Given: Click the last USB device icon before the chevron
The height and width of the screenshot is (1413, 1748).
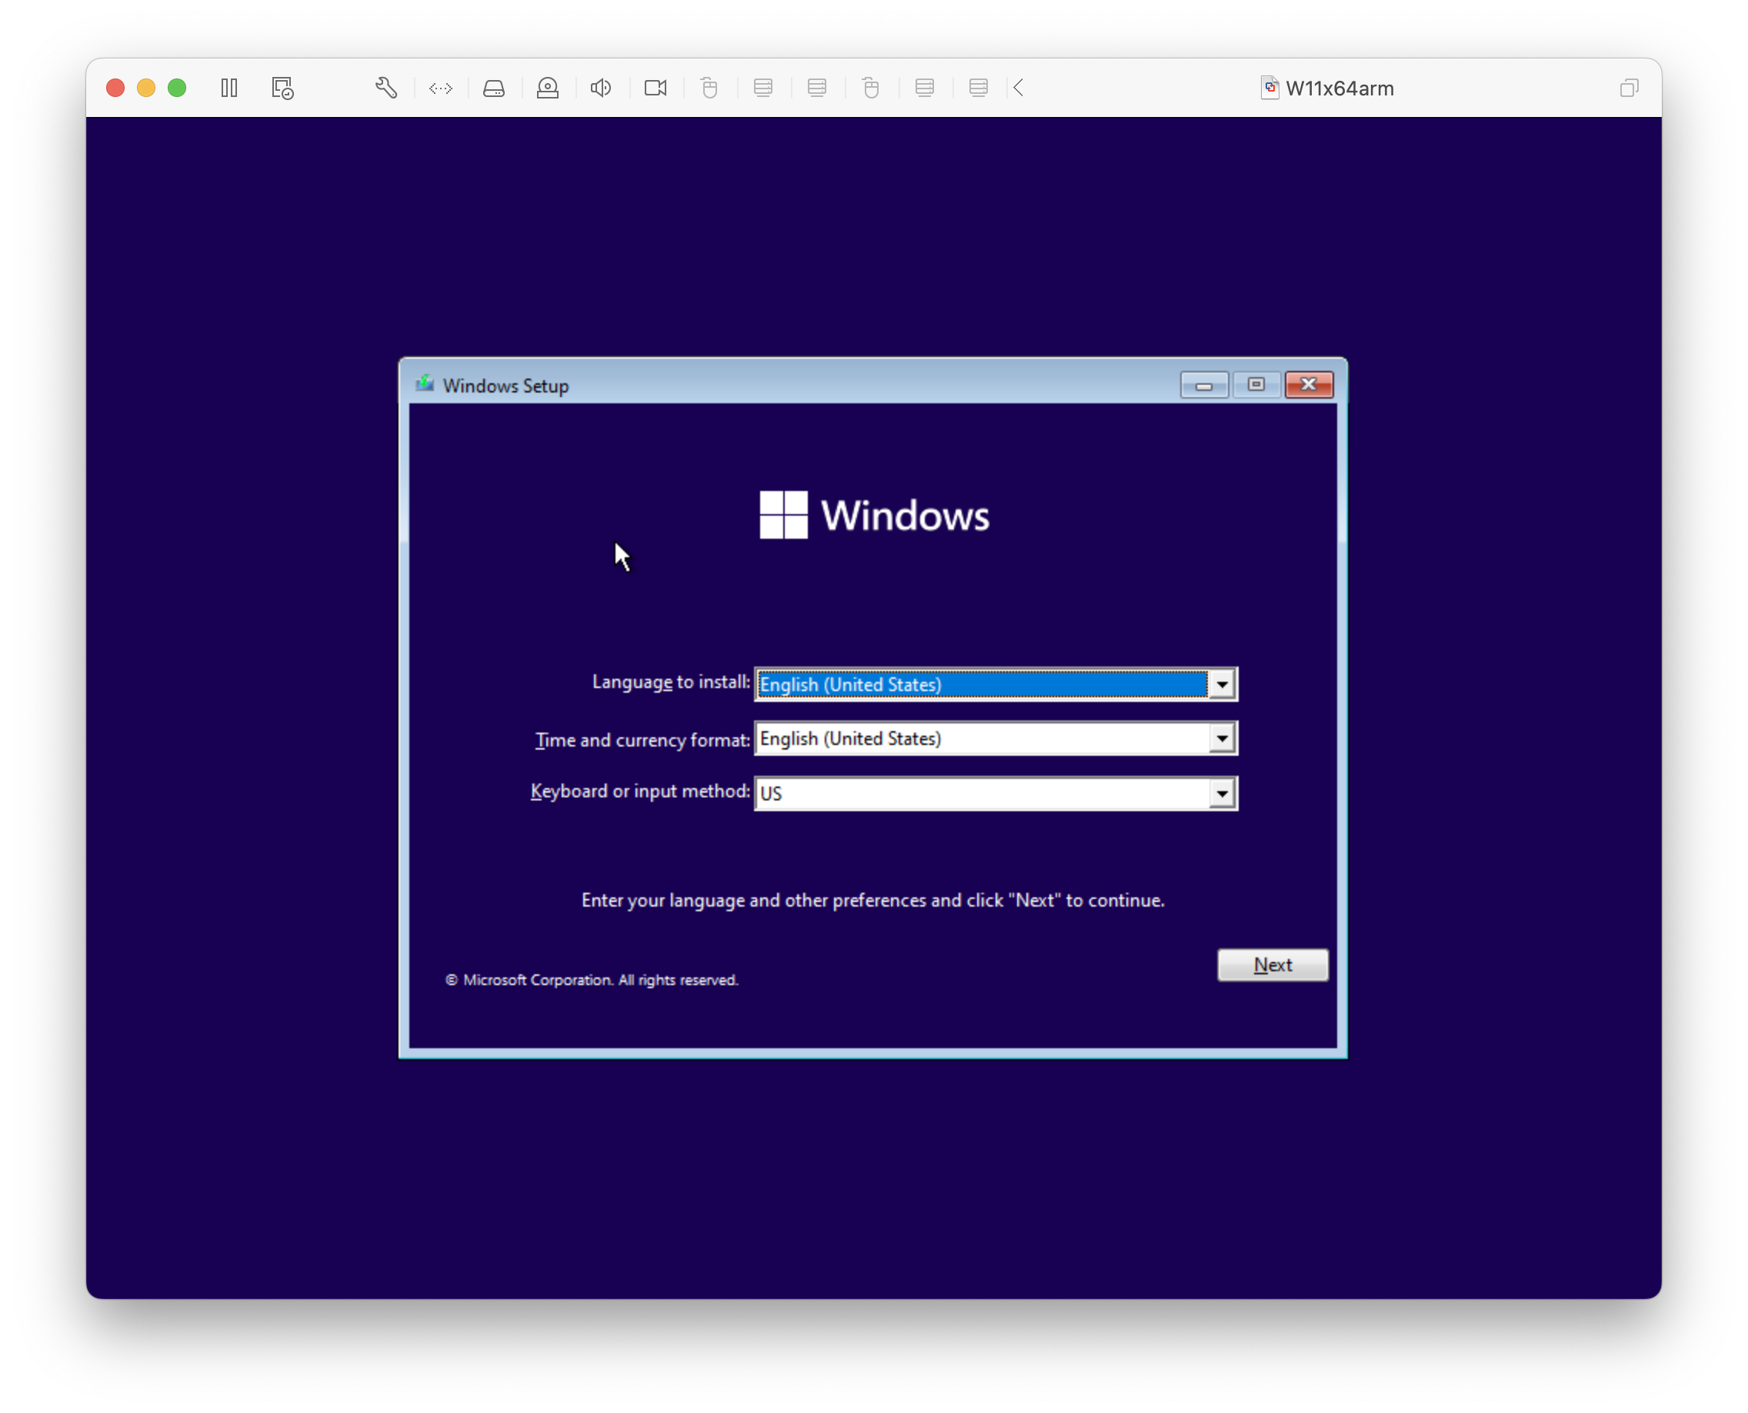Looking at the screenshot, I should click(977, 88).
